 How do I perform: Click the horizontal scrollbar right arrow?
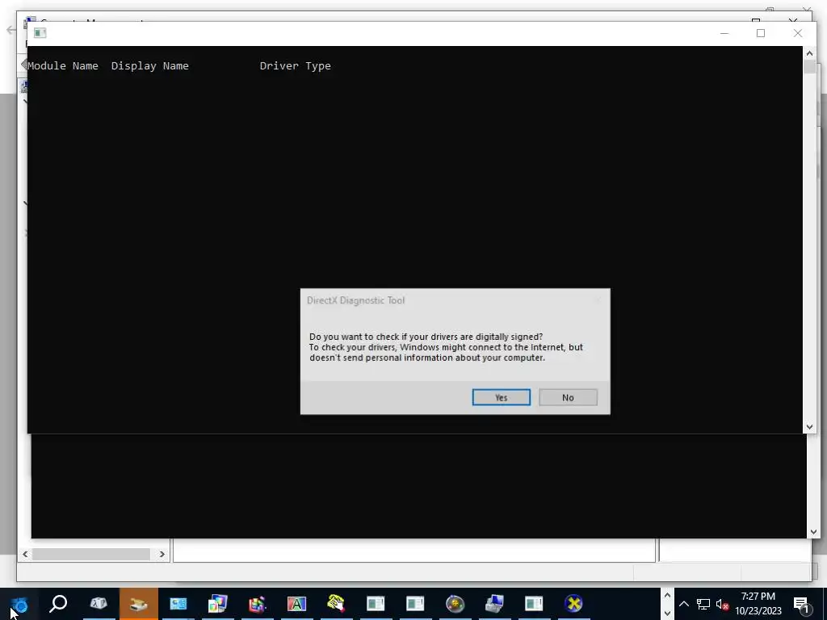162,554
